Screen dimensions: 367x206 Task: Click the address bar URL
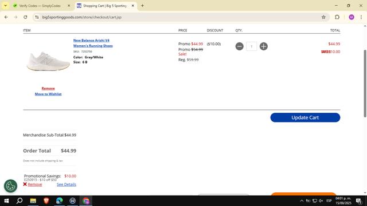point(81,17)
